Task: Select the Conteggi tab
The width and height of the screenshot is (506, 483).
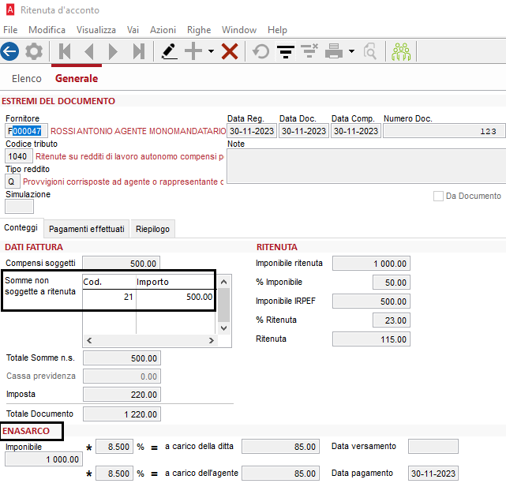Action: pos(21,228)
